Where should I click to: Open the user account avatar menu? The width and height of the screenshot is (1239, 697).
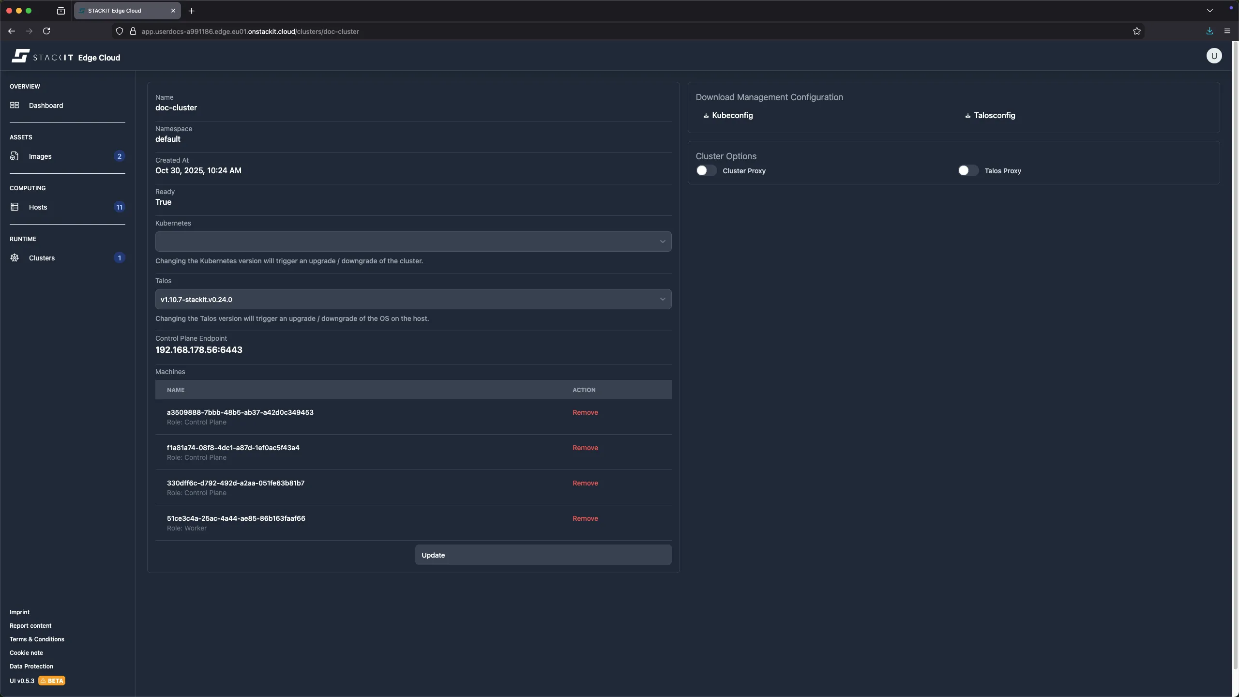tap(1213, 56)
